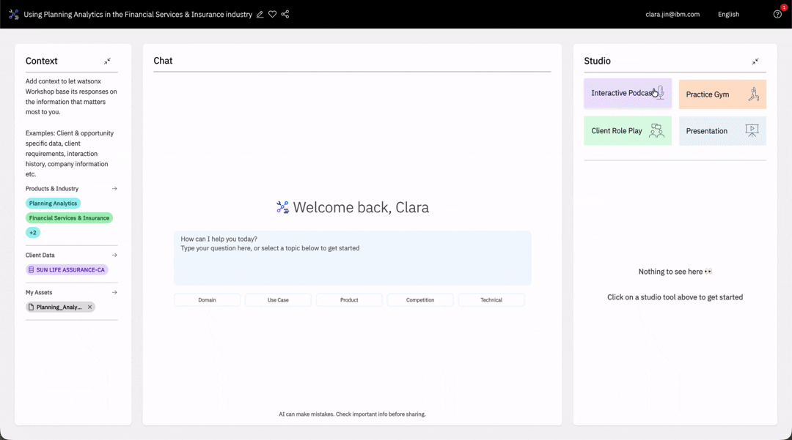Viewport: 792px width, 440px height.
Task: Click the Welcome back, Clara heading
Action: [361, 207]
